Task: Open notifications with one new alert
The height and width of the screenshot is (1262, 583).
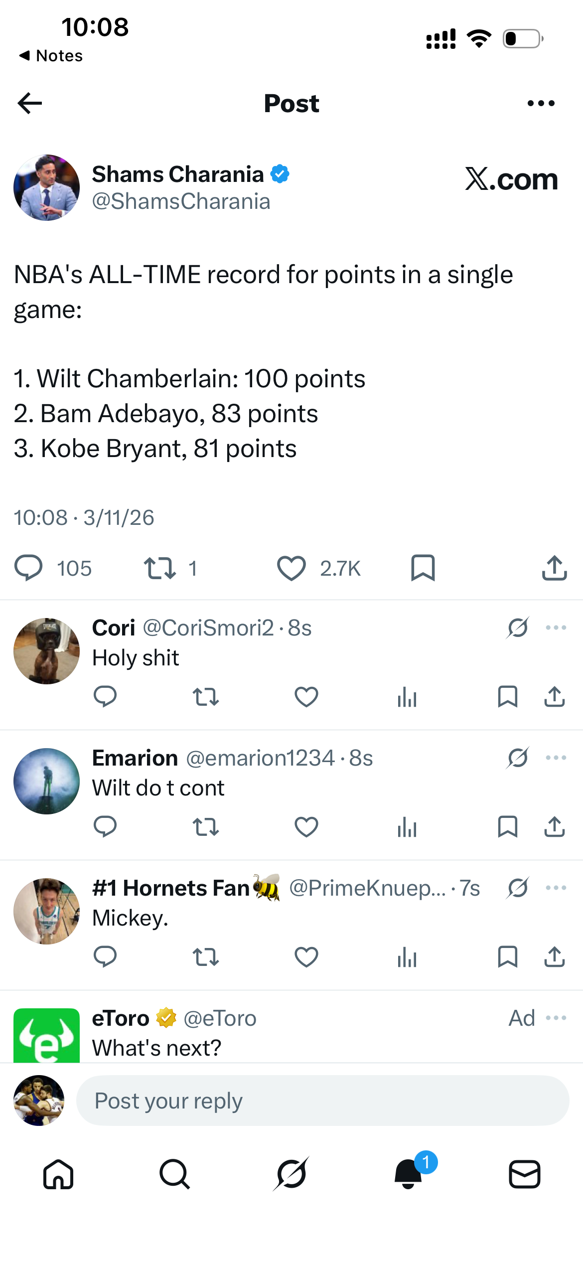Action: pyautogui.click(x=410, y=1172)
